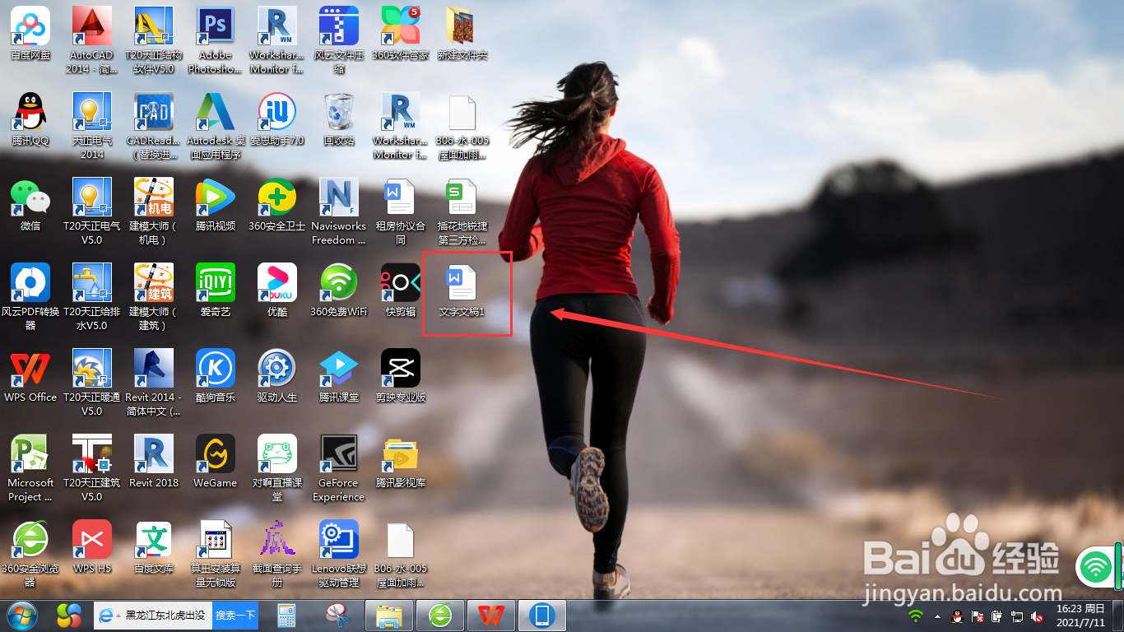Open 对啊直播课堂 frog icon
The height and width of the screenshot is (632, 1124).
[x=277, y=468]
